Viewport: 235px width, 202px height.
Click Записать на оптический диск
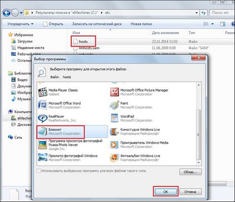(x=97, y=24)
